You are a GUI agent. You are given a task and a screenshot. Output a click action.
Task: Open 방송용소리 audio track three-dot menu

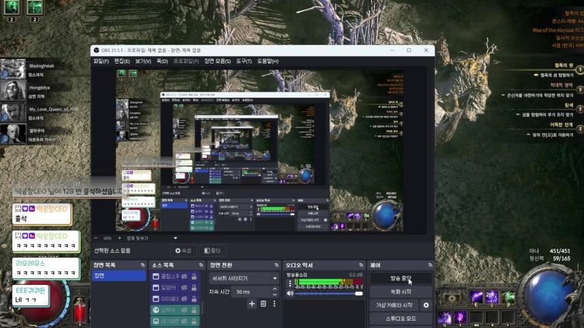290,284
